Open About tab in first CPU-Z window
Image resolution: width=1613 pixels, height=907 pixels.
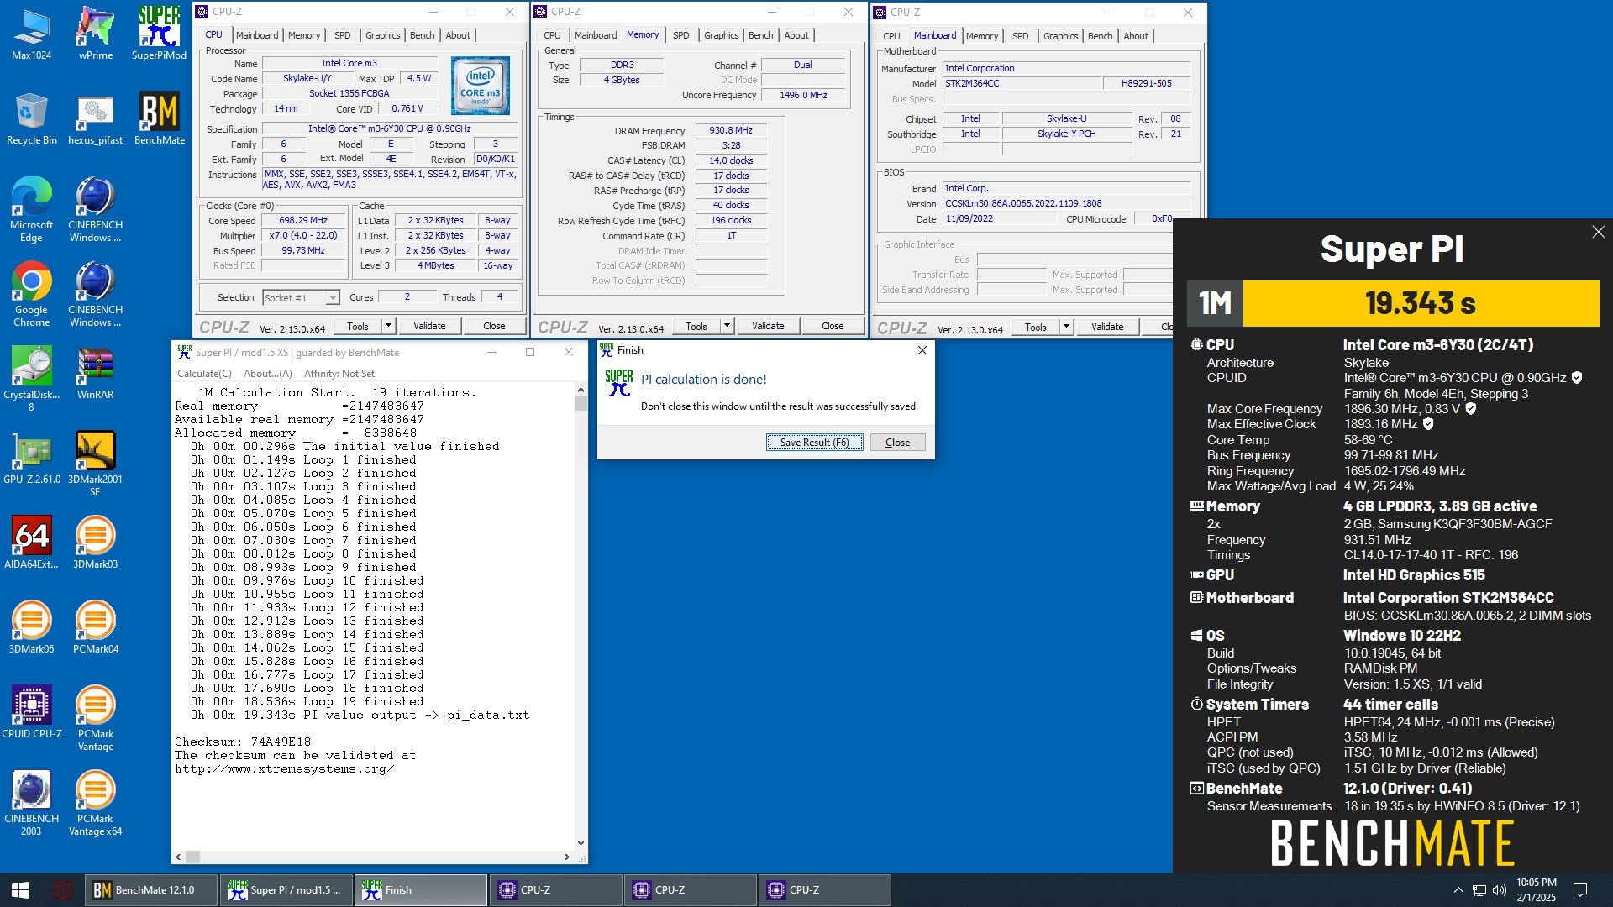tap(458, 35)
